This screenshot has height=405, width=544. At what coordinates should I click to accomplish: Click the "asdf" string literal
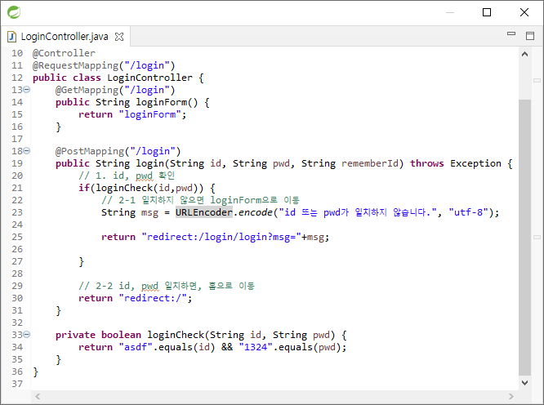(x=136, y=347)
